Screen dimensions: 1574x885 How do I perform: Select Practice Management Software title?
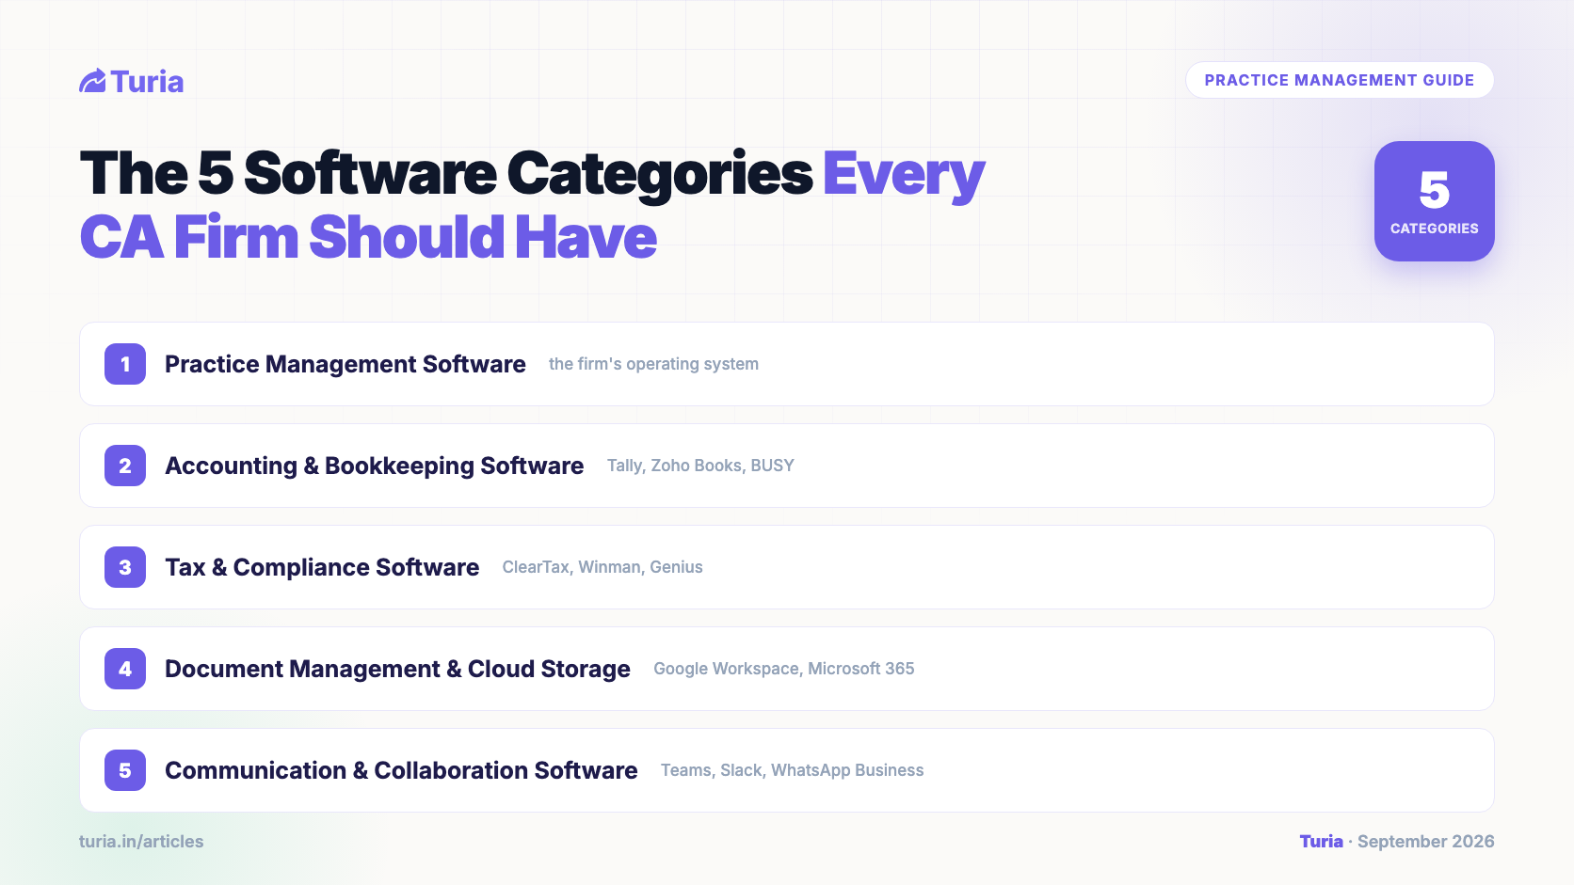click(345, 364)
